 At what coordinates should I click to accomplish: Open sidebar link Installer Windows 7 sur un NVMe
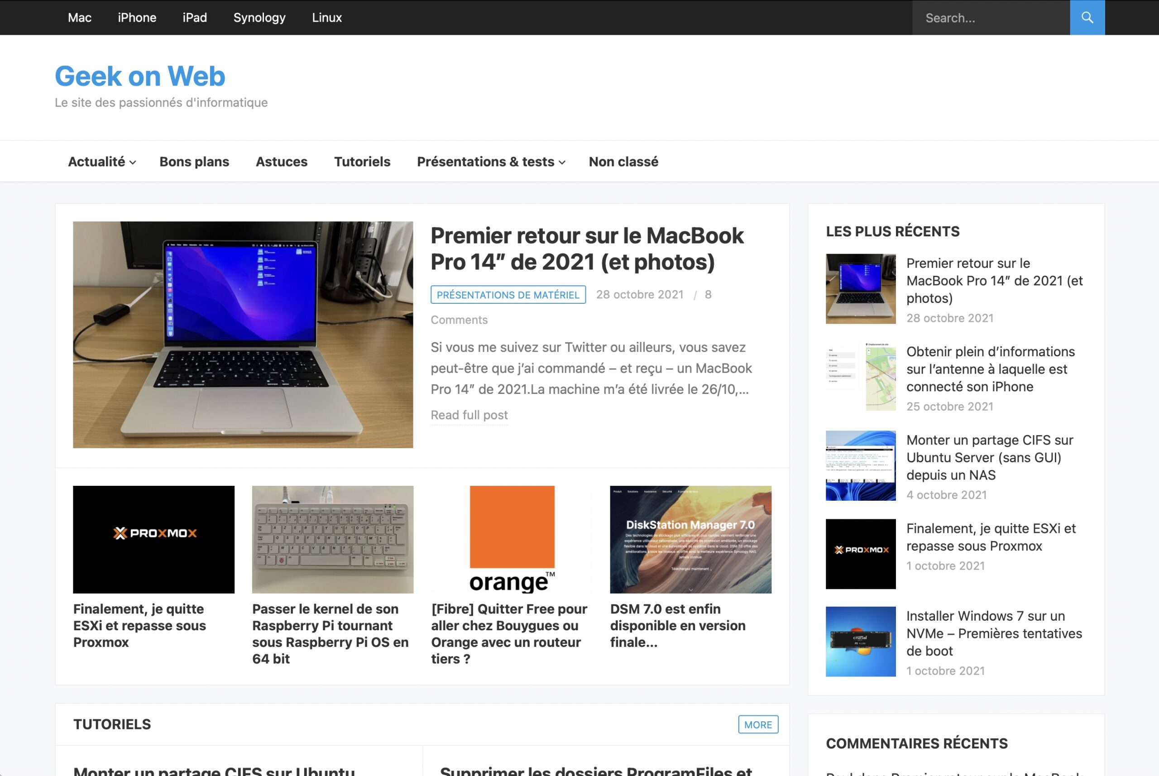click(x=994, y=633)
